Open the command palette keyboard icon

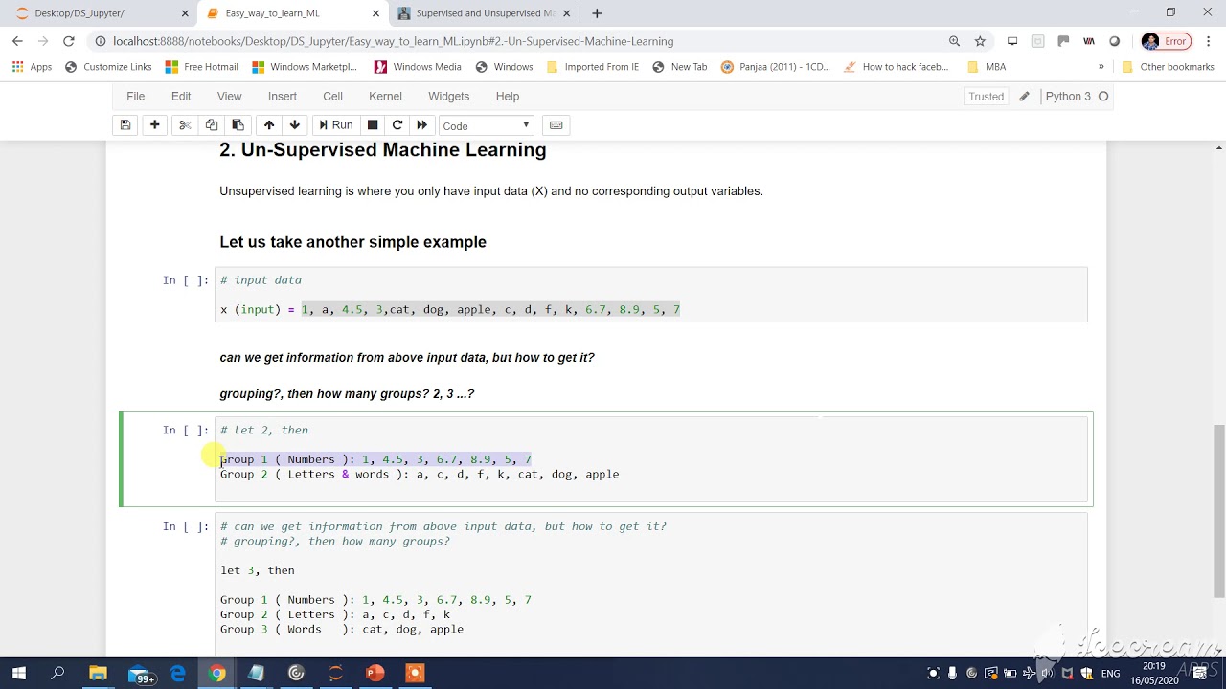[556, 125]
